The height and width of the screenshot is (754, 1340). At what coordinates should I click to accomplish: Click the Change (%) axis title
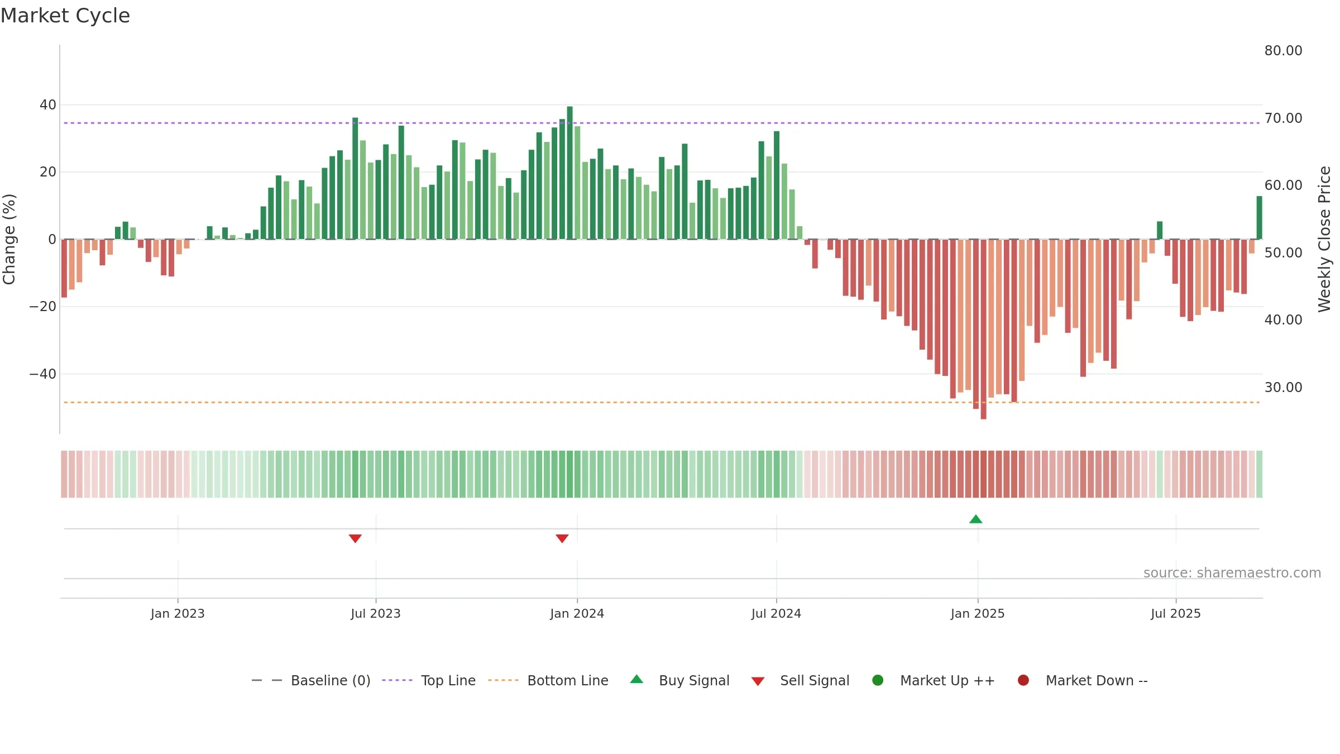tap(9, 239)
